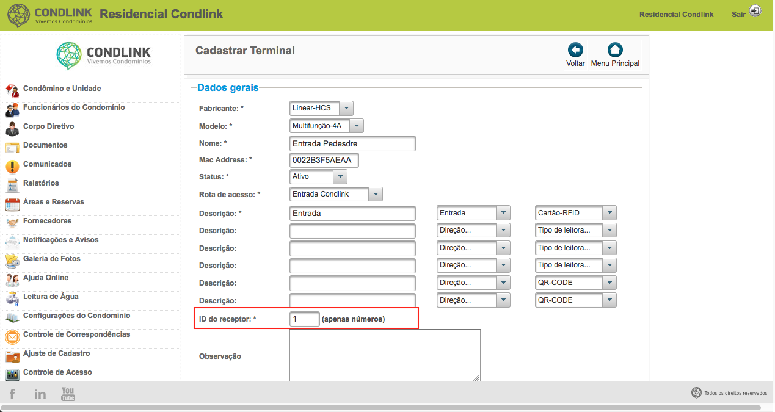Open the Galeria de Fotos menu item
775x412 pixels.
click(x=52, y=259)
